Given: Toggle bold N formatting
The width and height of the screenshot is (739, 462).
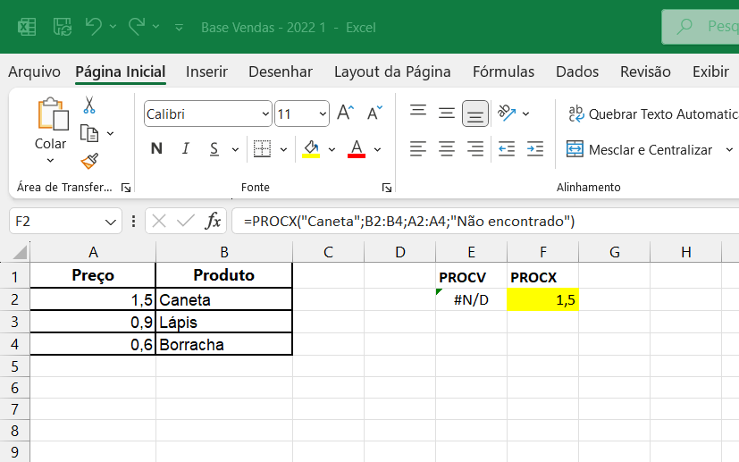Looking at the screenshot, I should 156,149.
